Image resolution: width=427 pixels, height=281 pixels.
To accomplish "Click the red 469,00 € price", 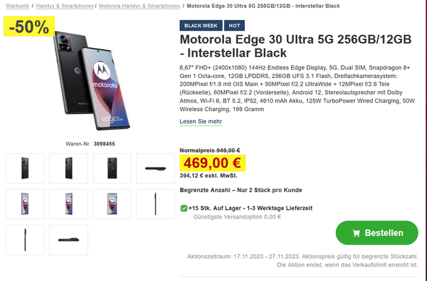I will coord(212,163).
